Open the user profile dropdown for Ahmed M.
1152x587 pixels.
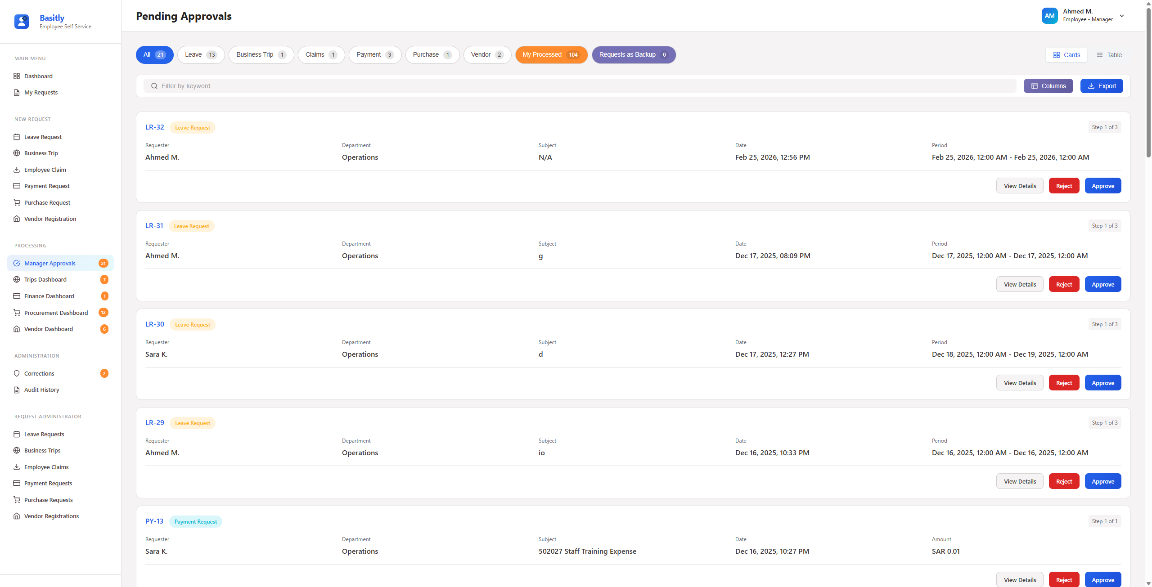(1122, 15)
